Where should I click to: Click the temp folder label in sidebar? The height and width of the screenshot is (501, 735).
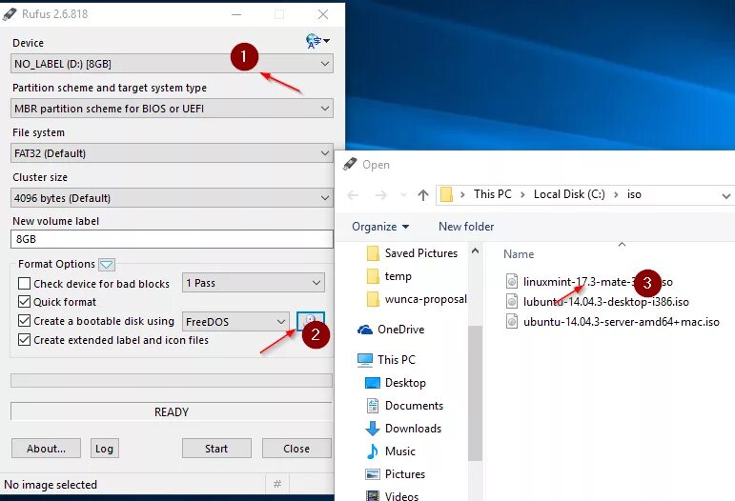(398, 276)
